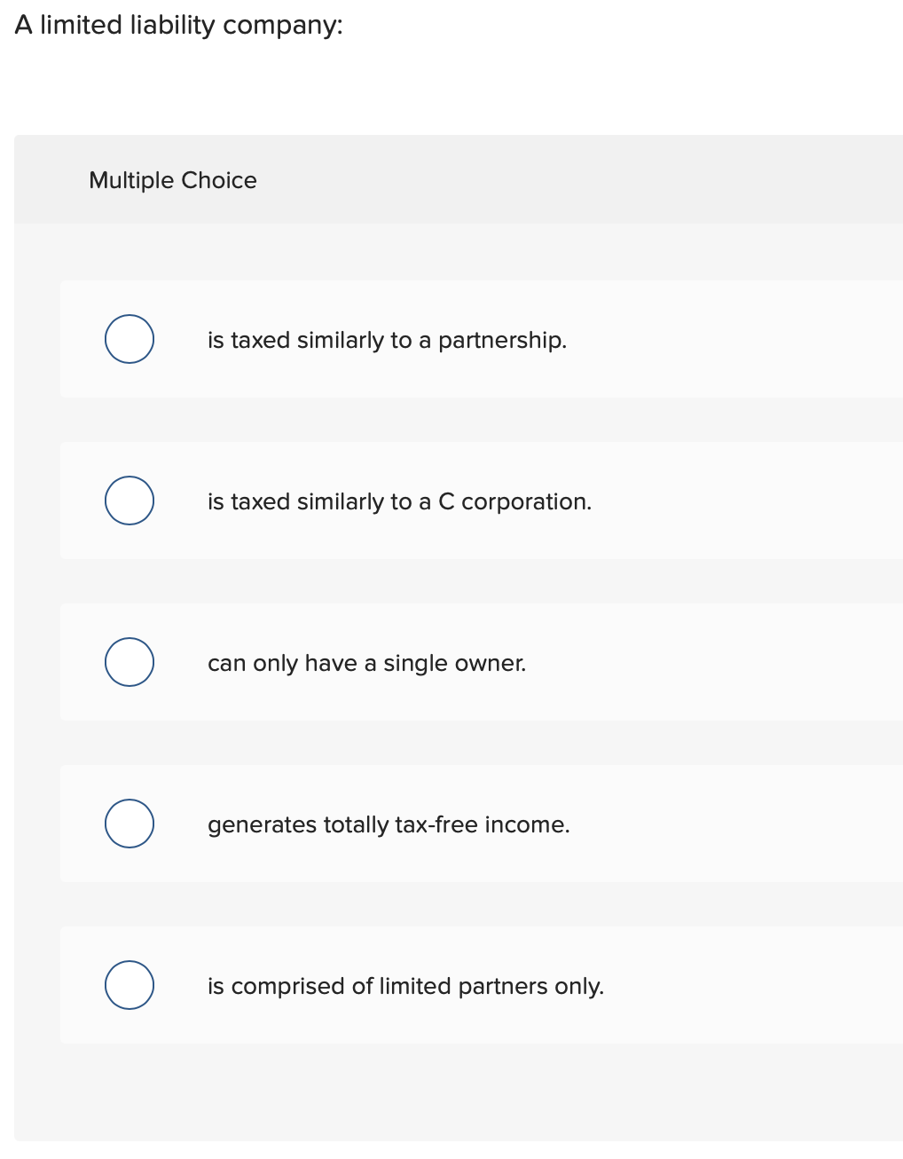Click the text 'is comprised of limited partners only.'
The height and width of the screenshot is (1159, 903).
tap(405, 986)
